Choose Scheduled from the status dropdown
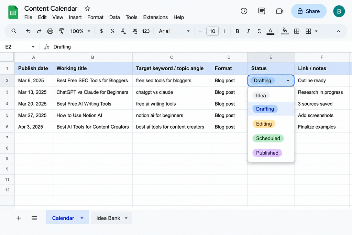Viewport: 352px width, 235px height. click(x=268, y=138)
